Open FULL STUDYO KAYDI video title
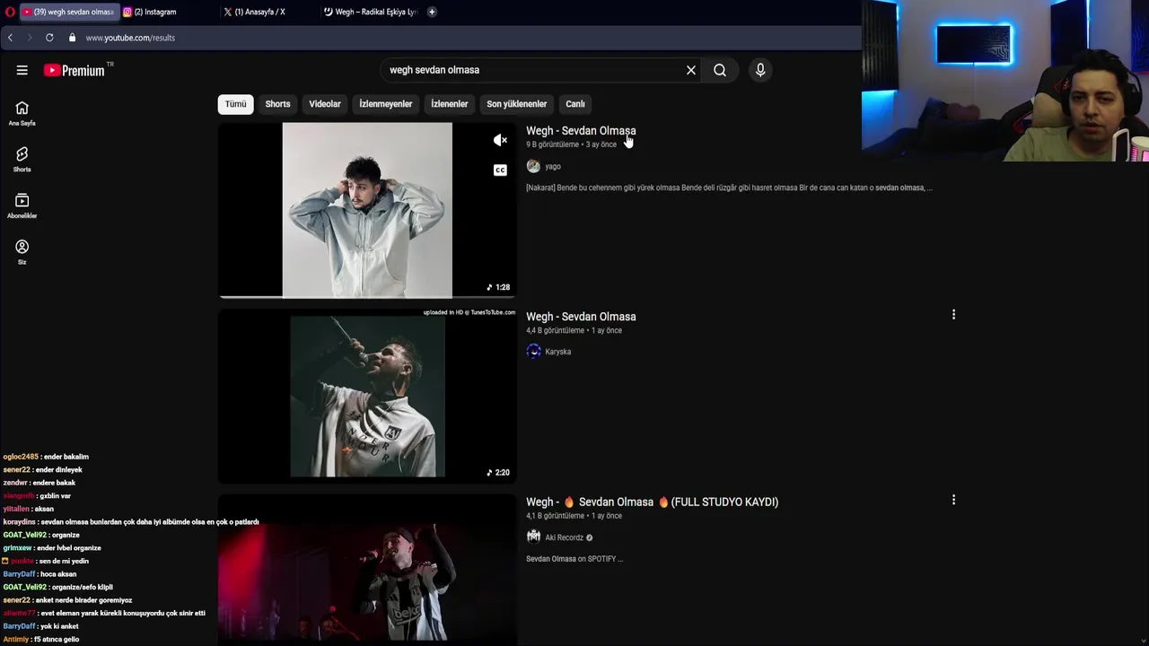The width and height of the screenshot is (1149, 646). pos(652,502)
